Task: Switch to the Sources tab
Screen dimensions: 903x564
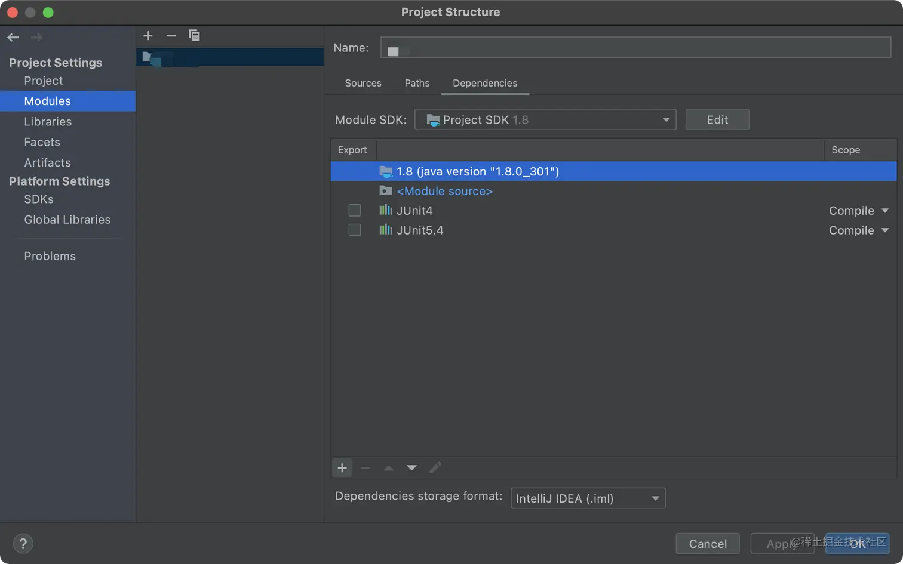Action: [363, 83]
